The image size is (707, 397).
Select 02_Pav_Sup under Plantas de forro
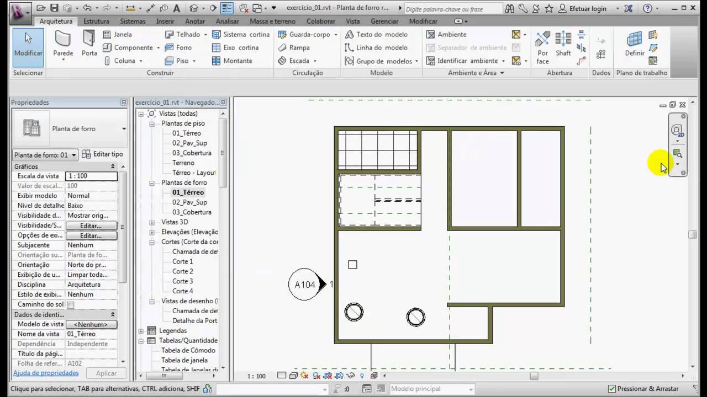pos(189,202)
